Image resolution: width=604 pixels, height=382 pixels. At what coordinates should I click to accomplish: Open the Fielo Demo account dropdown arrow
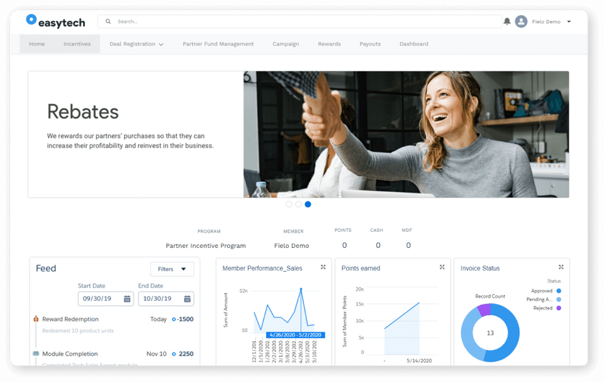coord(569,21)
